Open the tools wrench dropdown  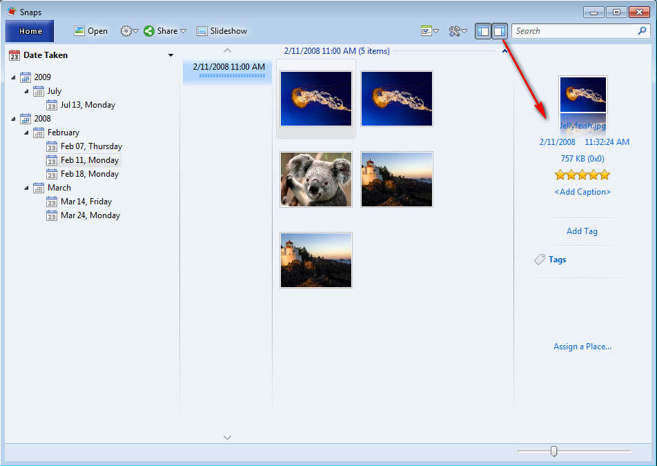coord(458,31)
